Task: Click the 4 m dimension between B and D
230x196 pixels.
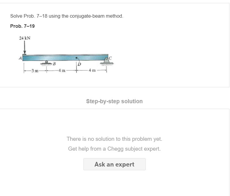Action: tap(62, 71)
